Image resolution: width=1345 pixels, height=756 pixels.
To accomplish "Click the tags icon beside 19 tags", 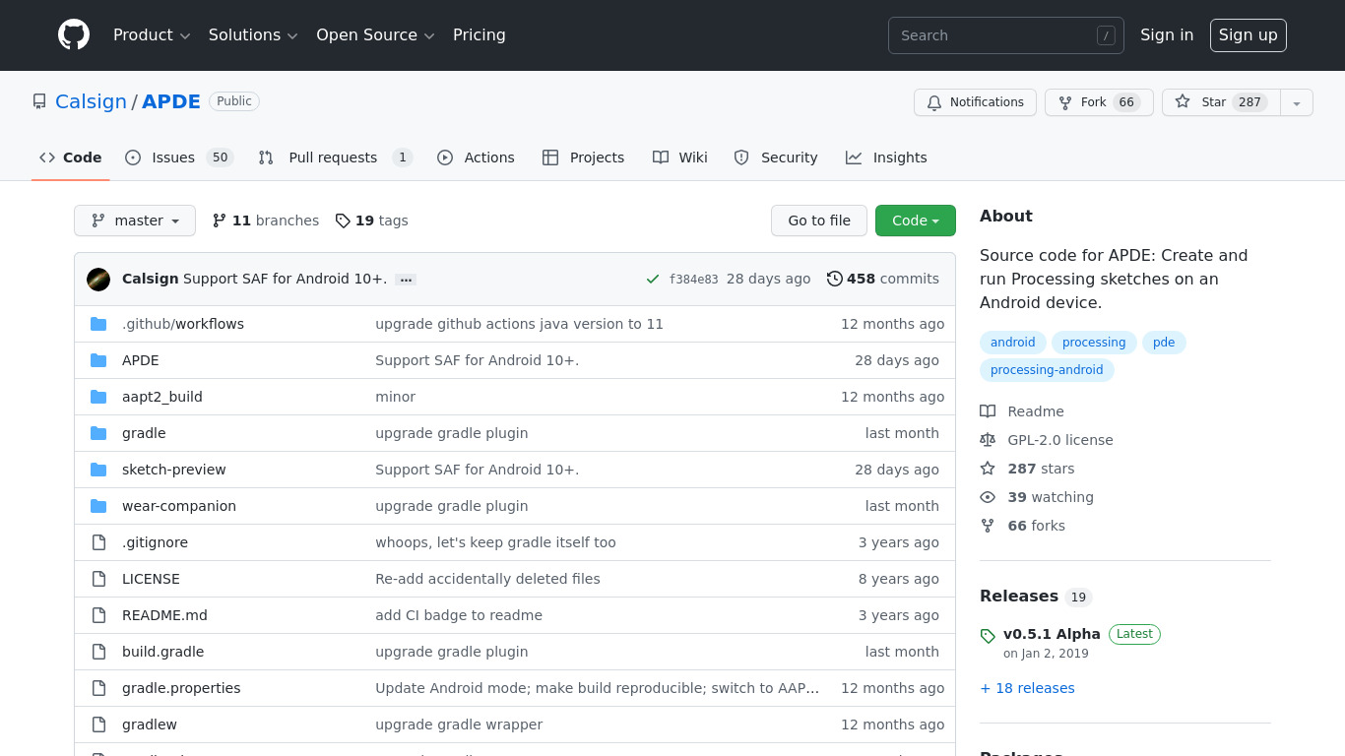I will [x=343, y=220].
